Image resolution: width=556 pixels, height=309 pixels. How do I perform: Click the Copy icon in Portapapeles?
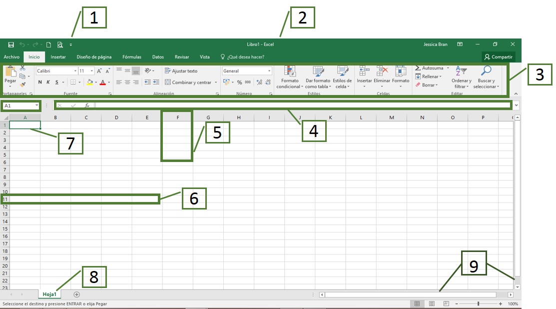22,76
